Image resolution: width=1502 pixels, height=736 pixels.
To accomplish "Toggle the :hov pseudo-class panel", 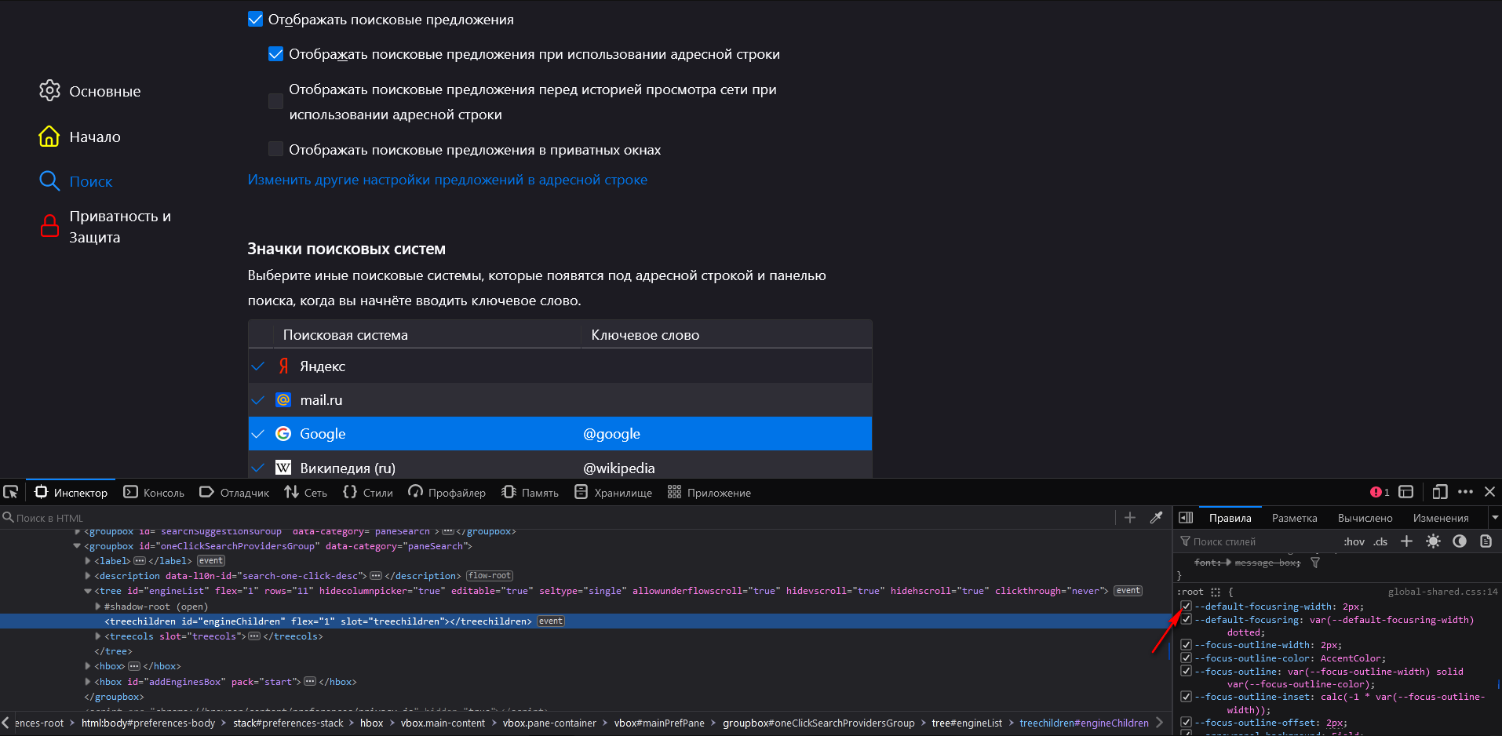I will (1354, 541).
